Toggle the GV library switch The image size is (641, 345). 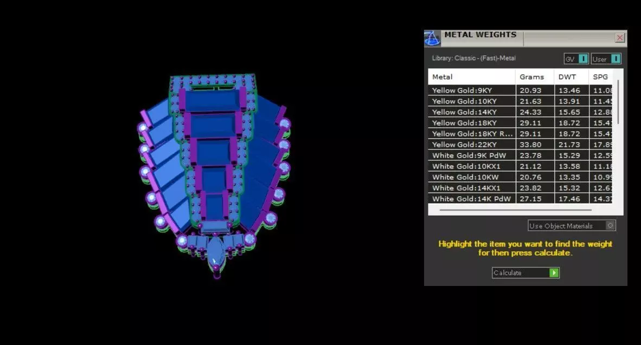[x=576, y=59]
